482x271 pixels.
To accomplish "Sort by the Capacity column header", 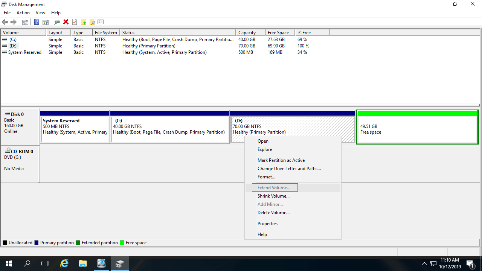I will (247, 33).
